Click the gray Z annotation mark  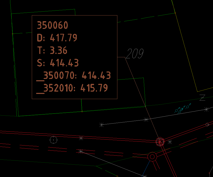(202, 98)
